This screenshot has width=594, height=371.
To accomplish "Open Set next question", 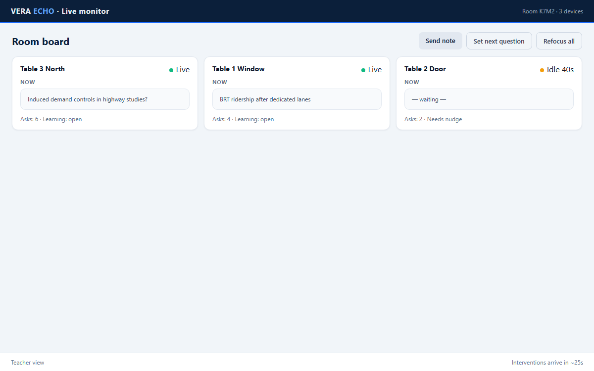I will tap(499, 41).
